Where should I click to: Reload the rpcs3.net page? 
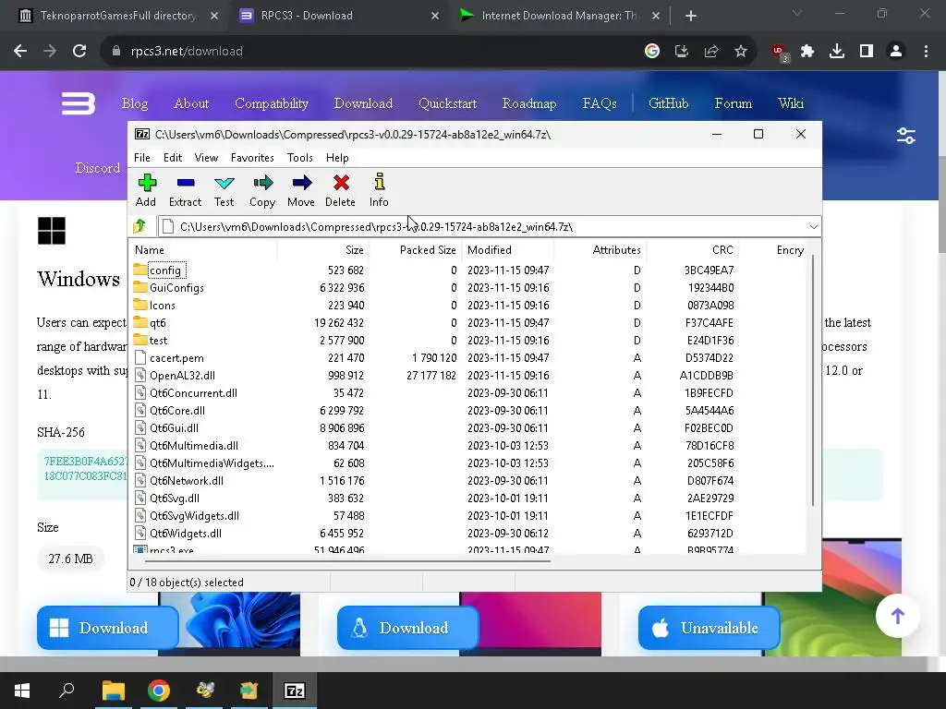79,52
